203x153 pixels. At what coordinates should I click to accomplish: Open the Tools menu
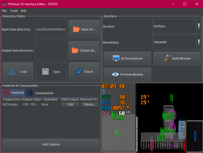14,11
